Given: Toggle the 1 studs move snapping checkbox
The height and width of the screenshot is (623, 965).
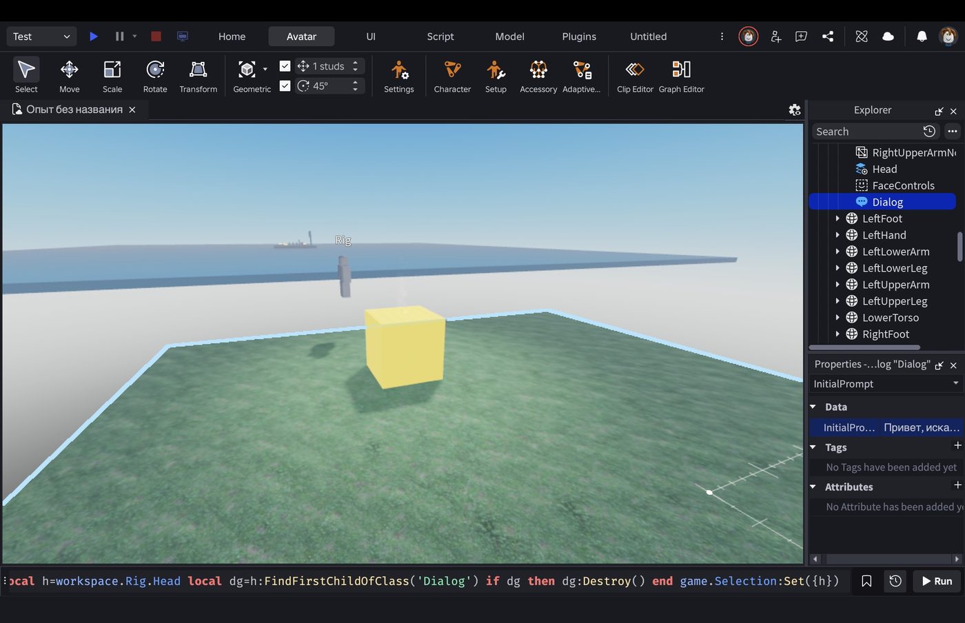Looking at the screenshot, I should point(285,66).
